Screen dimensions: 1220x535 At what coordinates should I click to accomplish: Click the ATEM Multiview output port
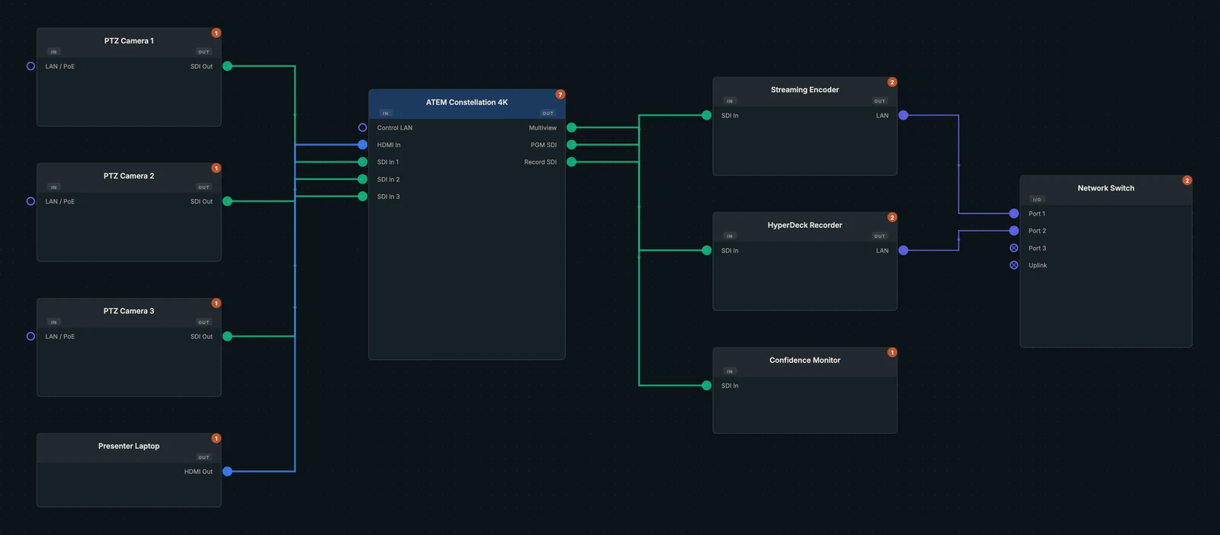pos(571,127)
